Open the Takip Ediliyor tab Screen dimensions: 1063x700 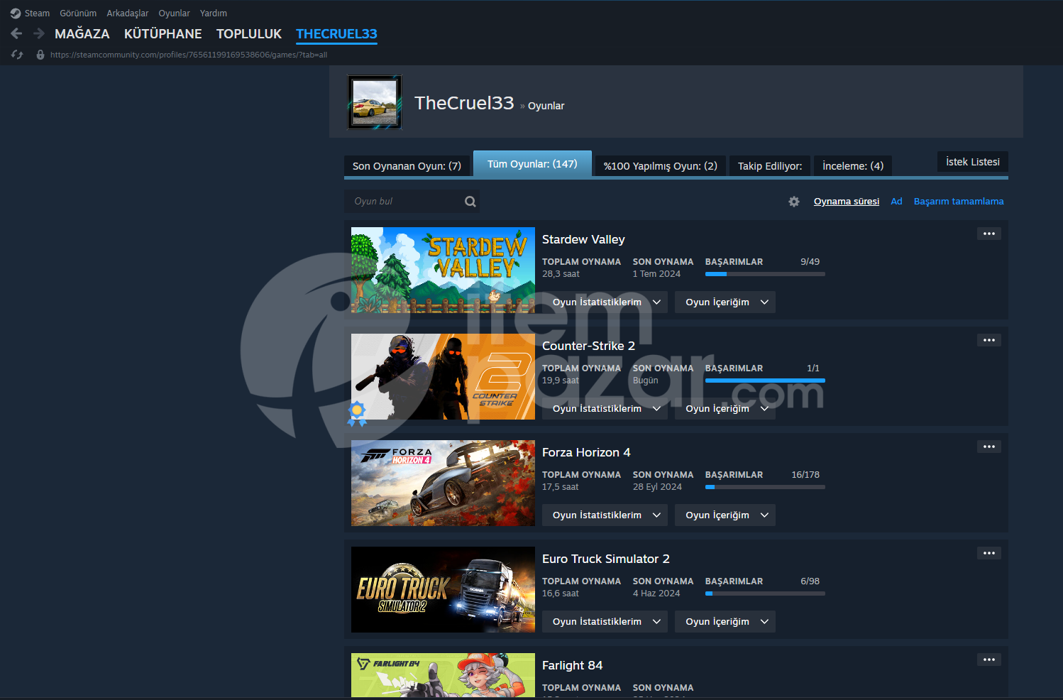point(770,166)
